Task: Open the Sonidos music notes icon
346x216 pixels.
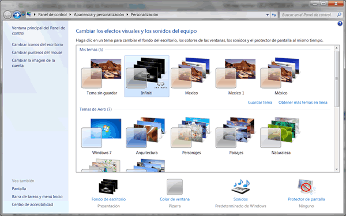Action: 240,186
